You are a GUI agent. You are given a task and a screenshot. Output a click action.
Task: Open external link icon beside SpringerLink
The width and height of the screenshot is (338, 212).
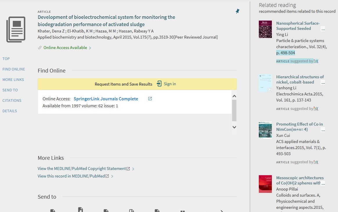(150, 99)
